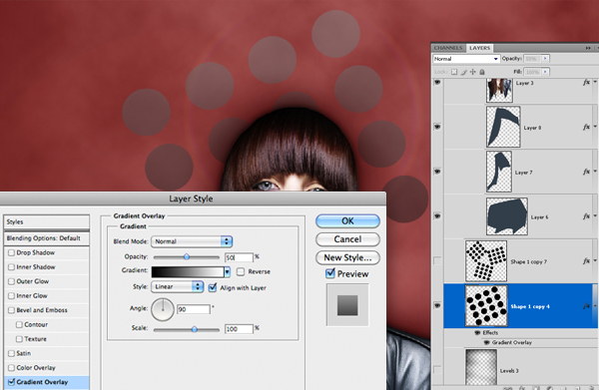Click the Opacity value field showing 50

[239, 257]
